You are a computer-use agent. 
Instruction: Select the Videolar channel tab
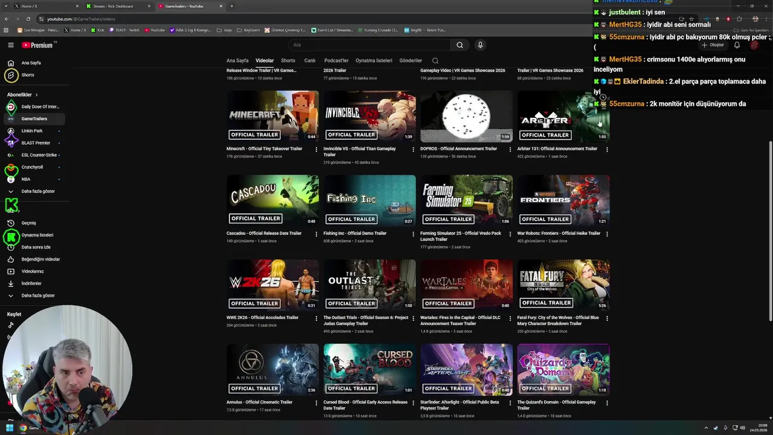265,60
